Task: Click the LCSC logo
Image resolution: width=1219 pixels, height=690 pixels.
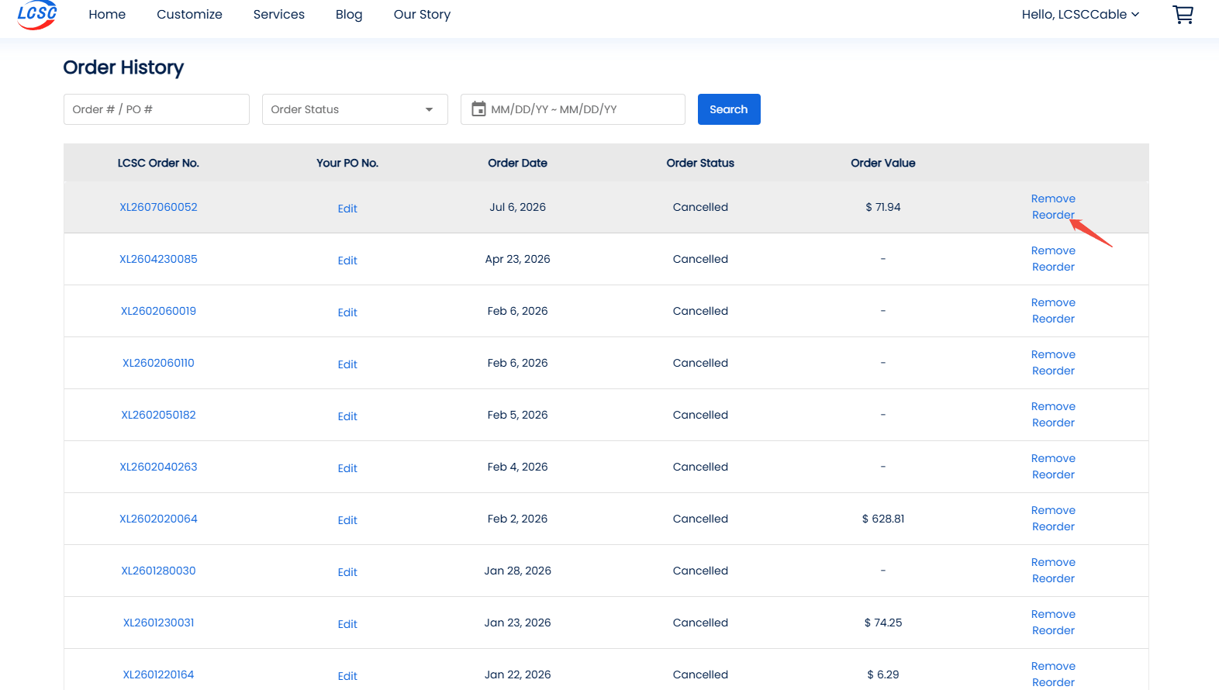Action: pyautogui.click(x=37, y=15)
